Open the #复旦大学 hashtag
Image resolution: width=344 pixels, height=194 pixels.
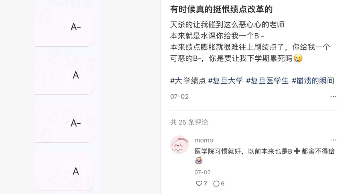click(x=225, y=81)
